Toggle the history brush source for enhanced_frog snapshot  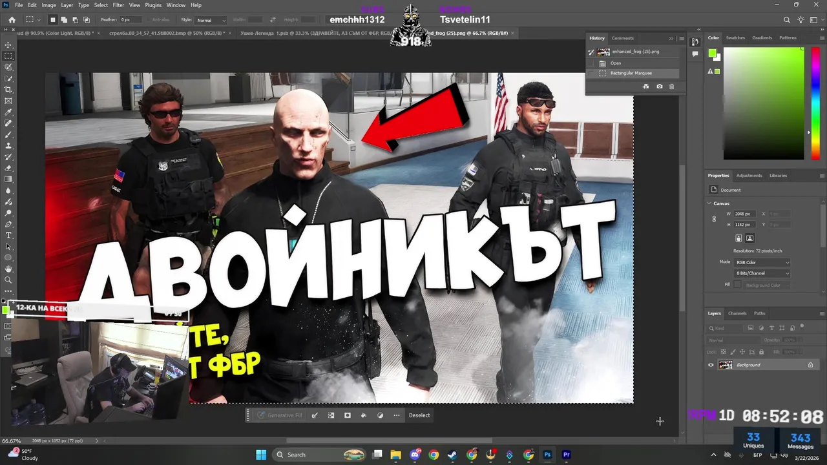591,52
